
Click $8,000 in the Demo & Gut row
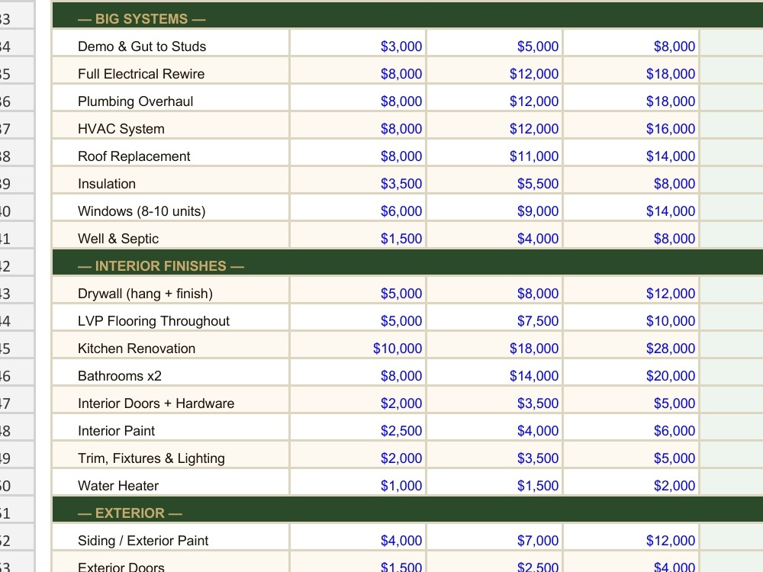tap(632, 43)
